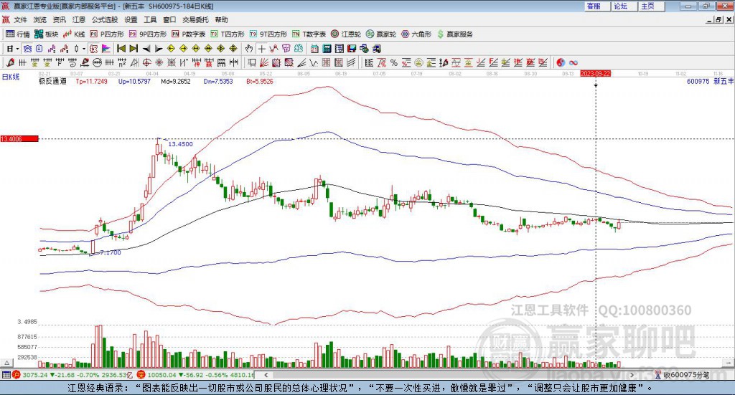Open the 9T四方形 tool
This screenshot has width=735, height=395.
pos(268,34)
